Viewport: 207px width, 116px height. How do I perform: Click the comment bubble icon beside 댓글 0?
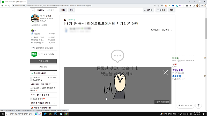click(152, 30)
